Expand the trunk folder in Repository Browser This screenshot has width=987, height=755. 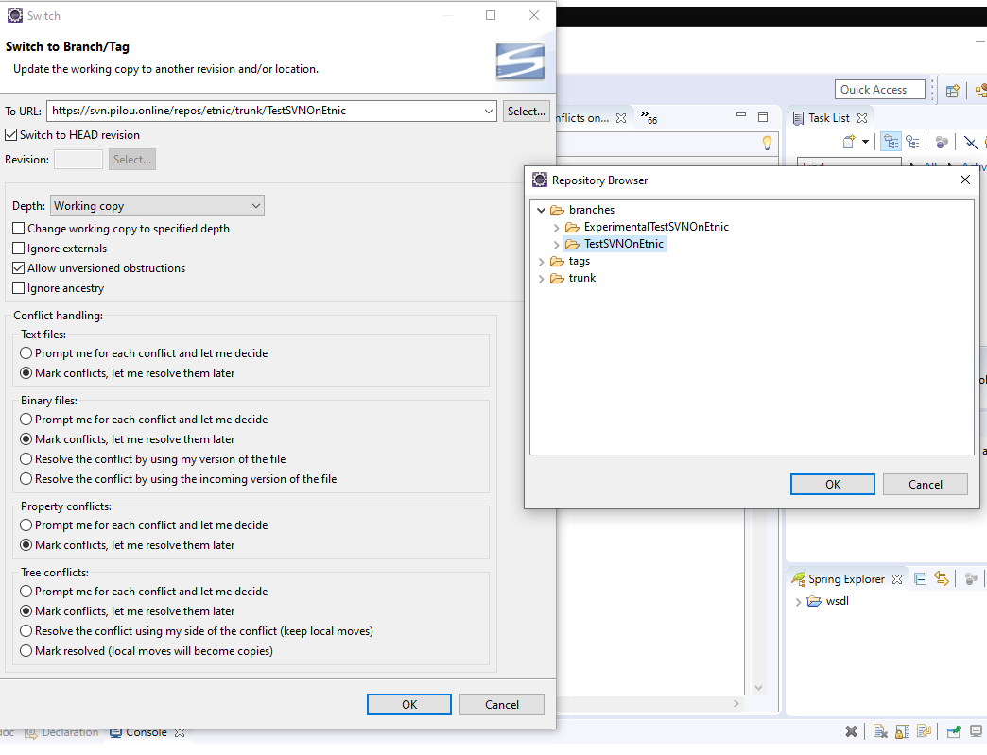pyautogui.click(x=542, y=279)
